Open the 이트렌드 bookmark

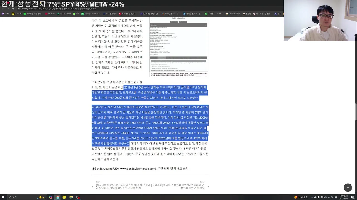point(214,14)
